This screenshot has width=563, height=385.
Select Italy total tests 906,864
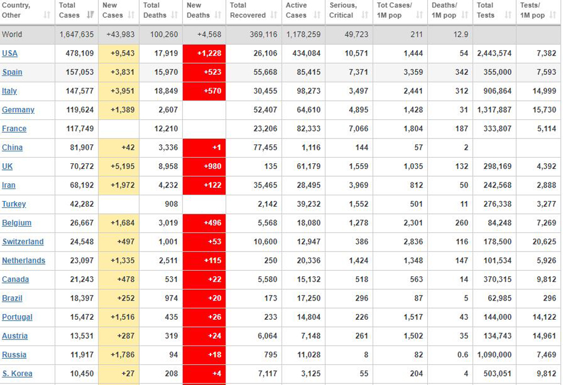497,91
